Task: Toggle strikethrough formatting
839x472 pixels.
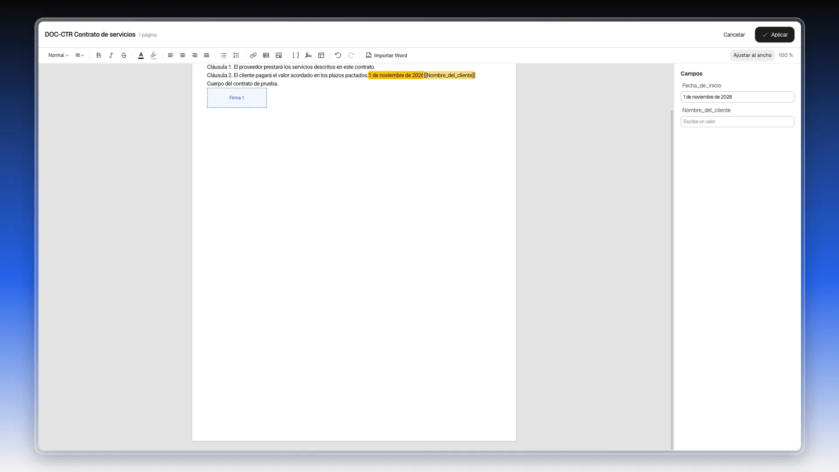Action: pyautogui.click(x=124, y=56)
